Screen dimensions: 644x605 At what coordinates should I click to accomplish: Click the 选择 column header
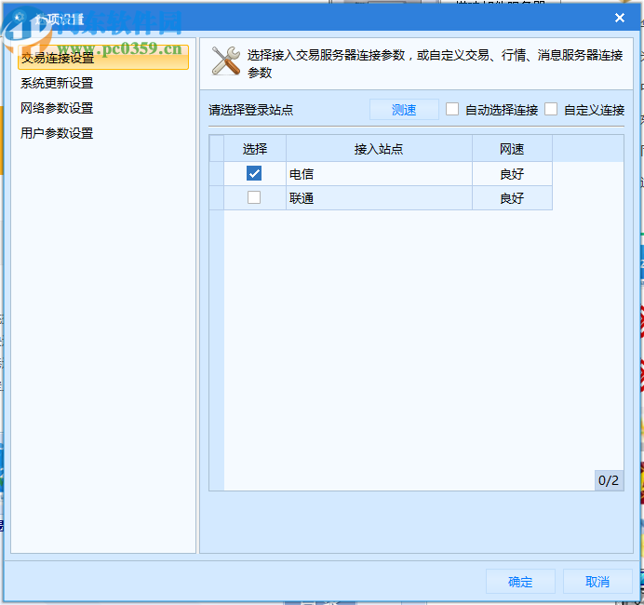click(255, 149)
